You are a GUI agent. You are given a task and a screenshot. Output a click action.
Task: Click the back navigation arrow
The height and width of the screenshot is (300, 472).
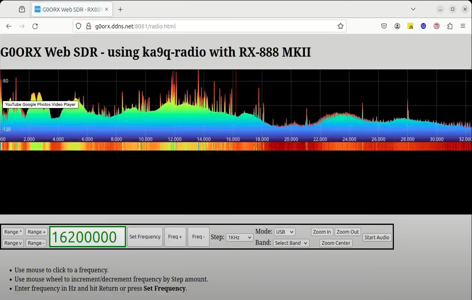[9, 26]
